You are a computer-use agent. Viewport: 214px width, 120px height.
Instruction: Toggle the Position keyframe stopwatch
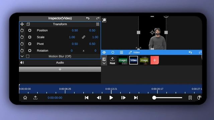pos(22,30)
